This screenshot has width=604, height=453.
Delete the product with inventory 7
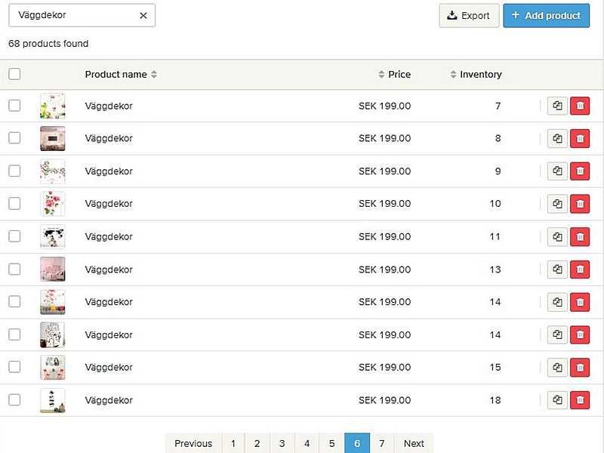[x=580, y=106]
